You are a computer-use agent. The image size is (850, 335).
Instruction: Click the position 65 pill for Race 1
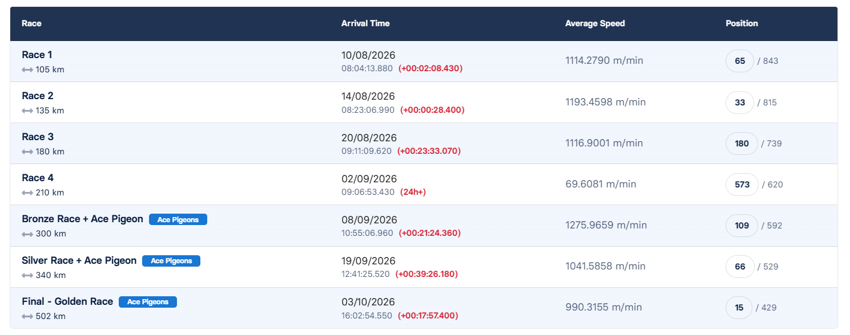coord(740,61)
